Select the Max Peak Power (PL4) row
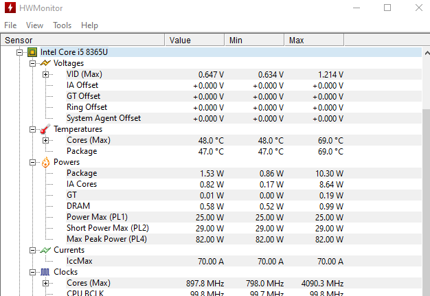This screenshot has width=430, height=296. [244, 239]
